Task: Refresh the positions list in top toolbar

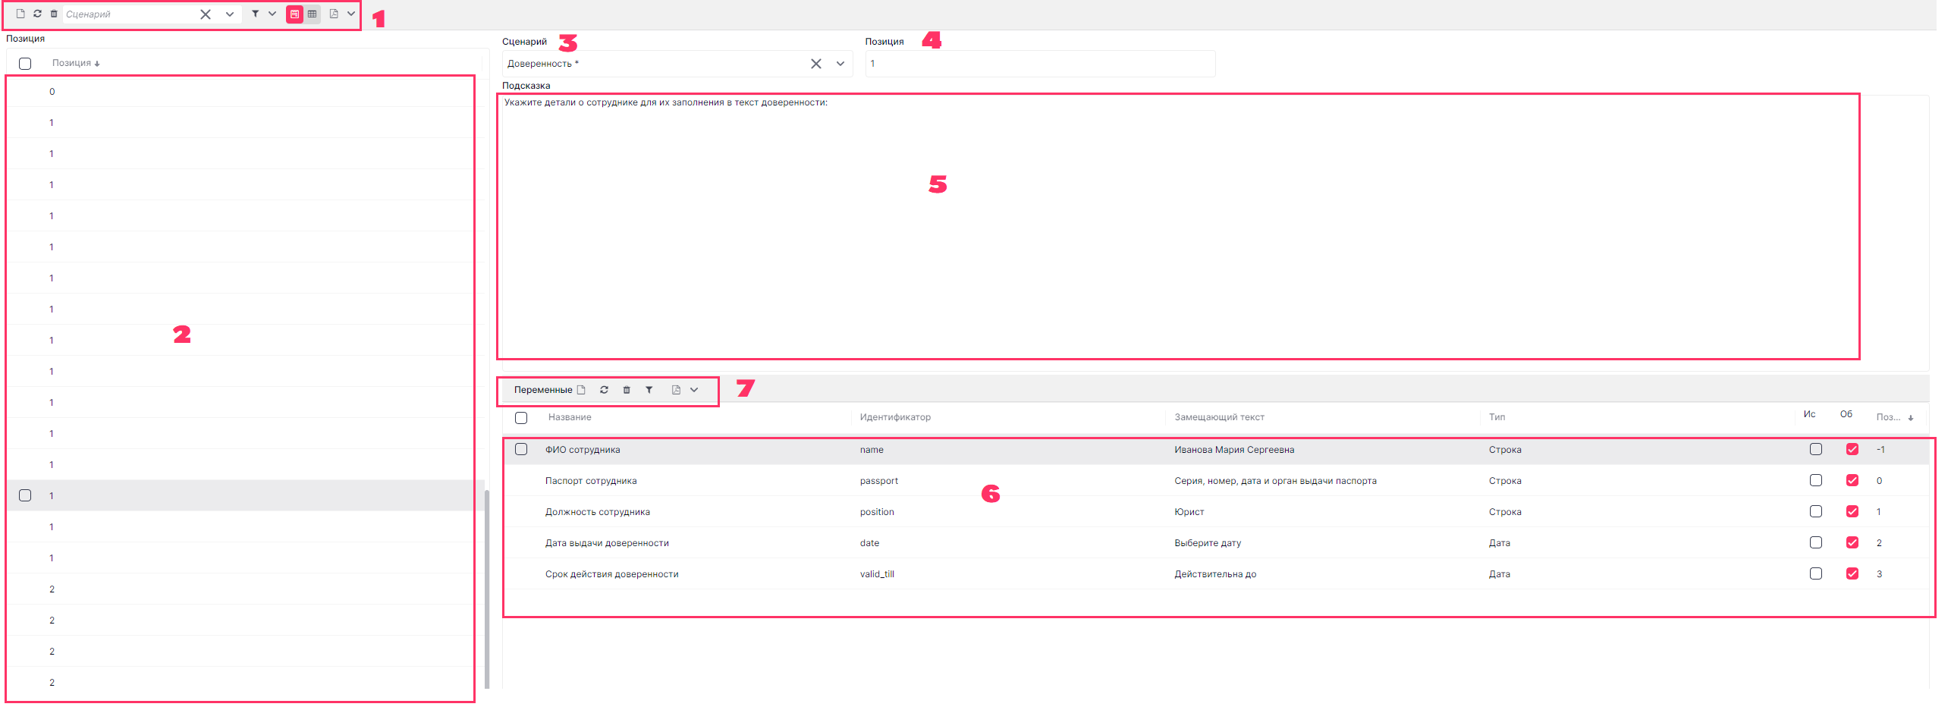Action: [x=37, y=14]
